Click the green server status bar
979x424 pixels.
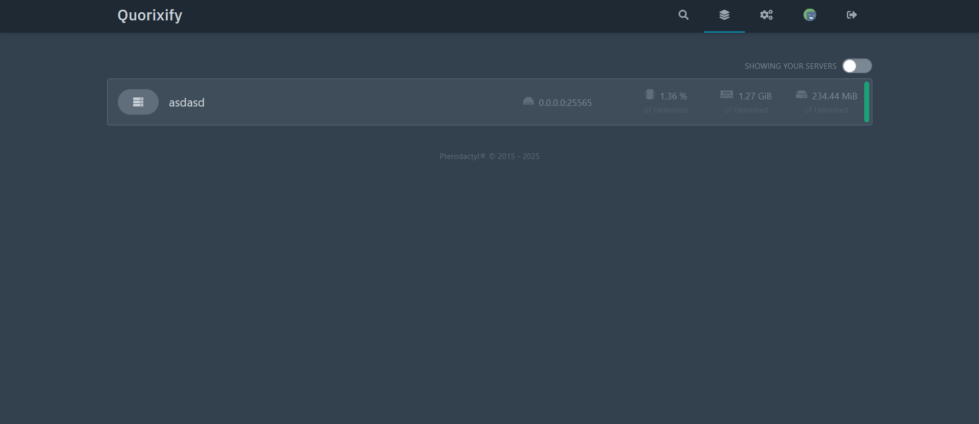pyautogui.click(x=866, y=102)
